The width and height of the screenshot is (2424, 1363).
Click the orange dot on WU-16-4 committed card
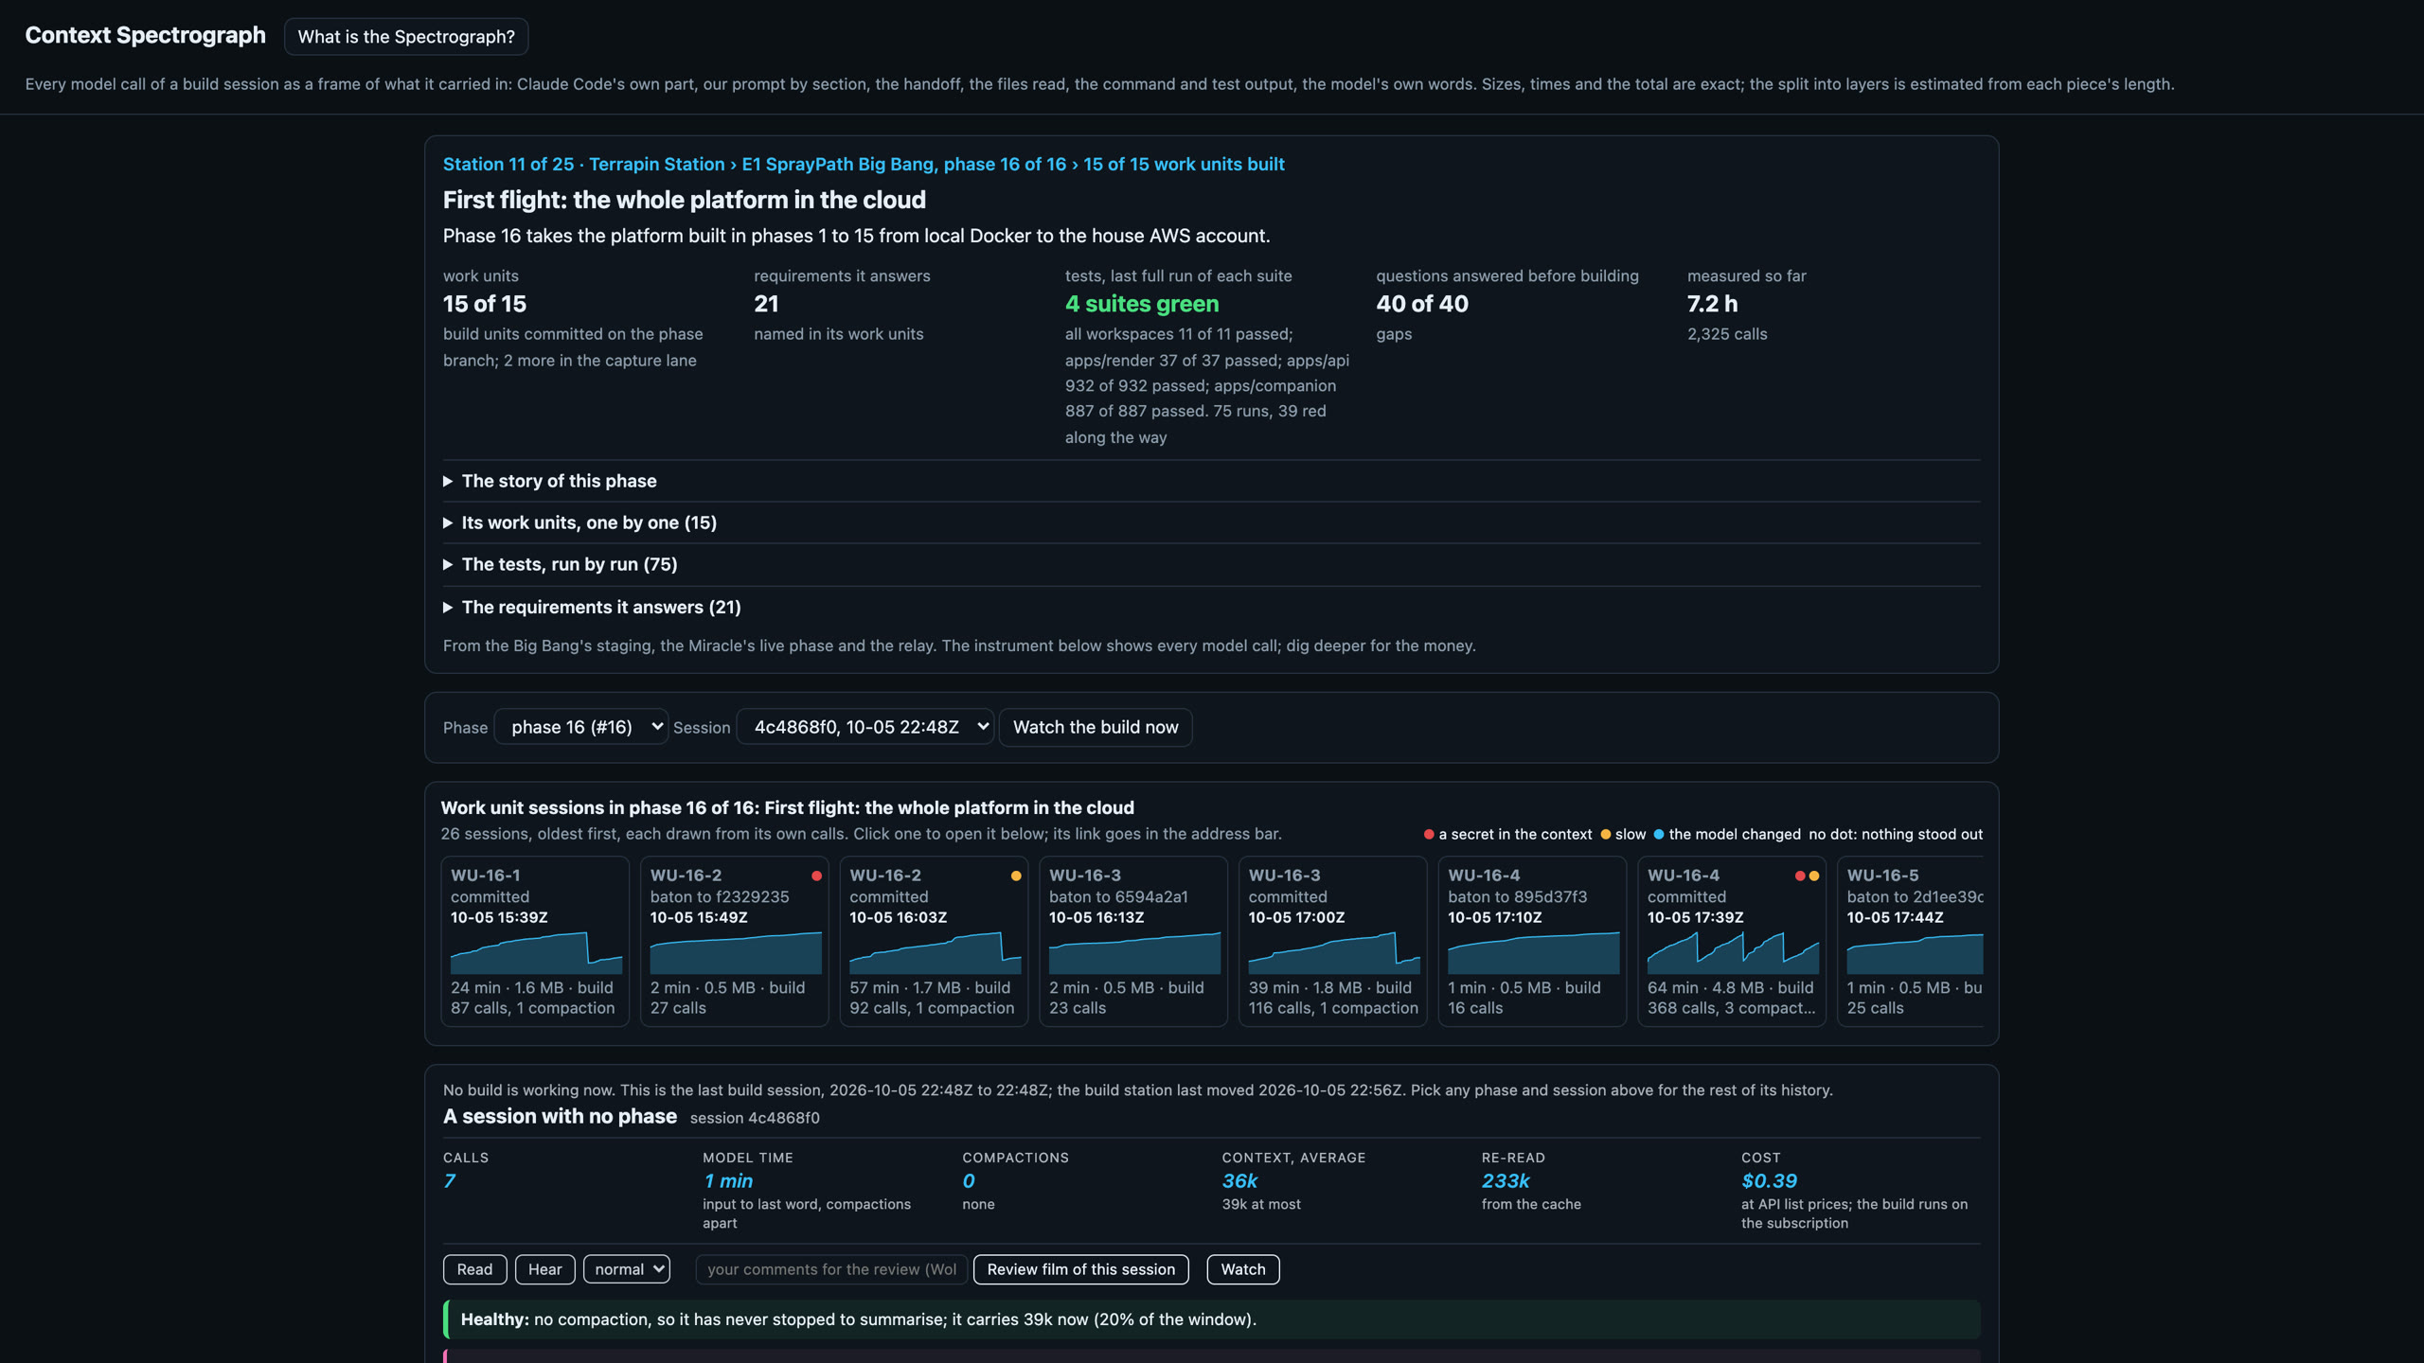(1814, 876)
